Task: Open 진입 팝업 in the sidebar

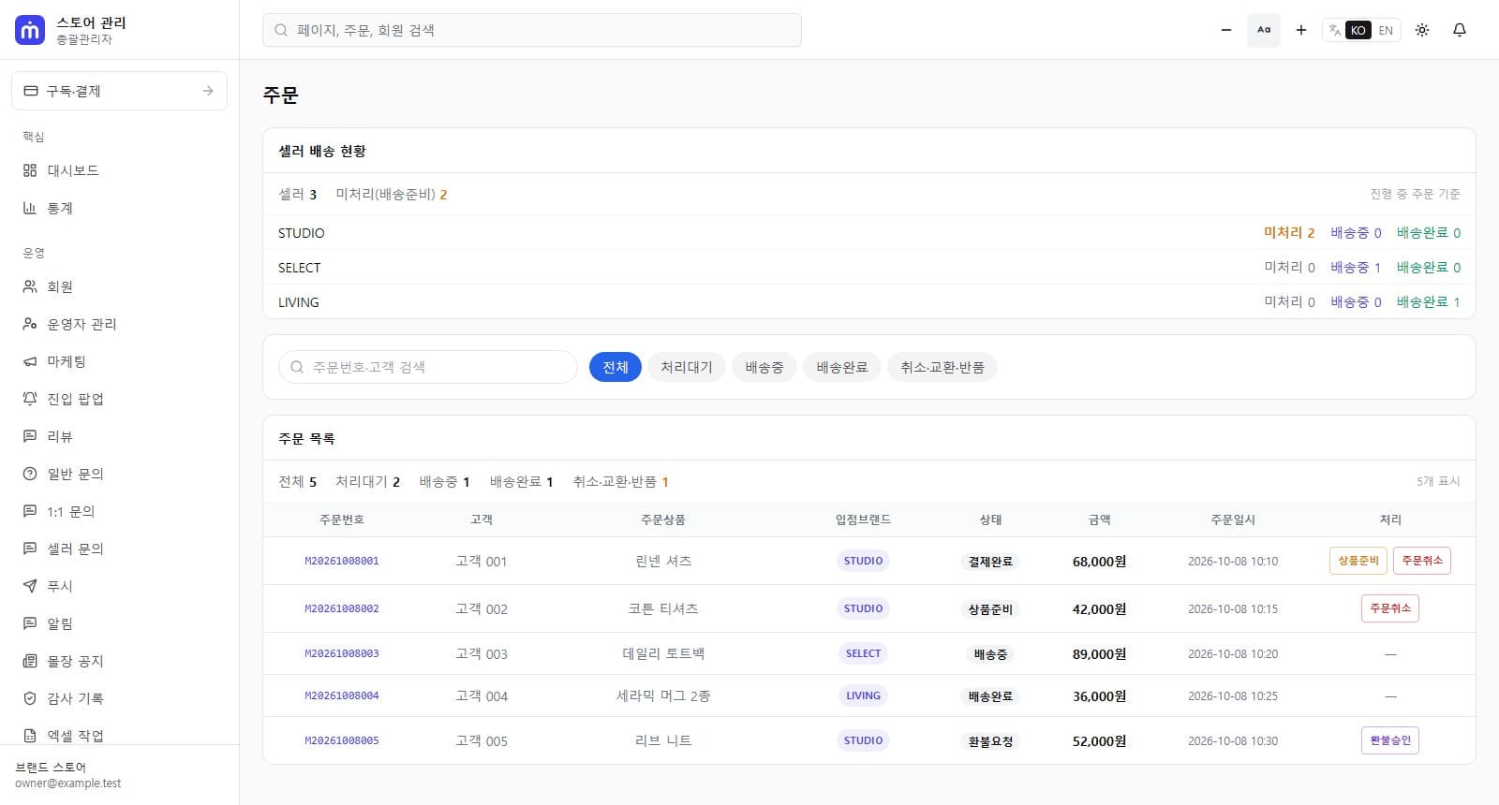Action: pos(119,399)
